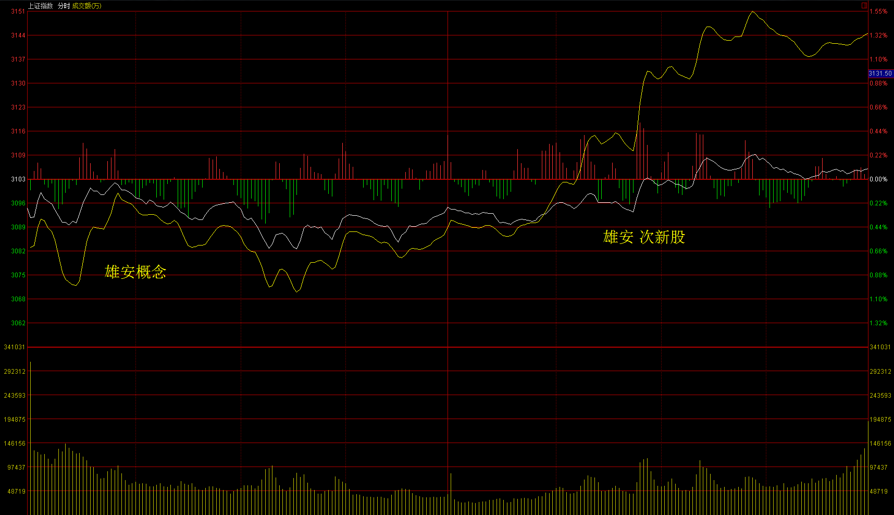Click the 3103 baseline price label
Screen dimensions: 894x515
pos(18,179)
